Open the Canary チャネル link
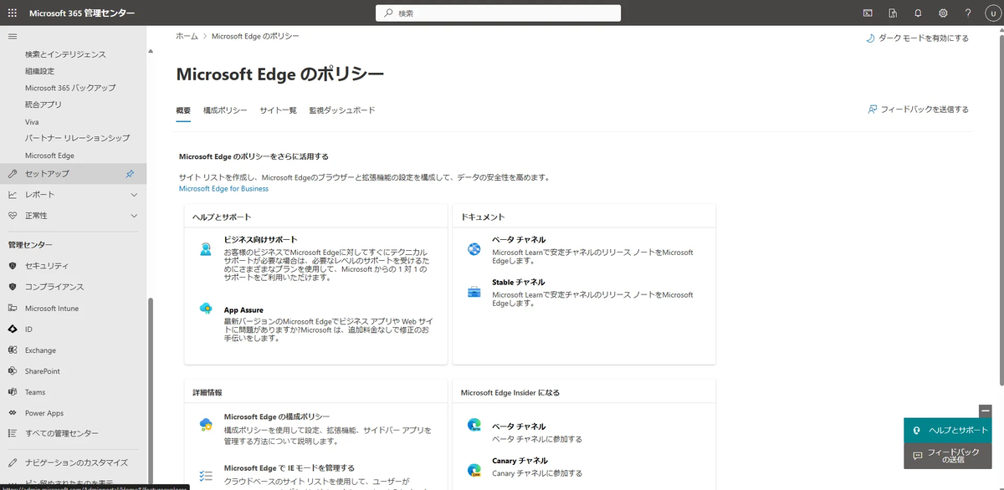 pos(520,461)
